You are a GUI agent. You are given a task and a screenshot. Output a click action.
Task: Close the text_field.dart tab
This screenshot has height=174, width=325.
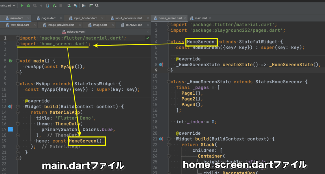[34, 25]
